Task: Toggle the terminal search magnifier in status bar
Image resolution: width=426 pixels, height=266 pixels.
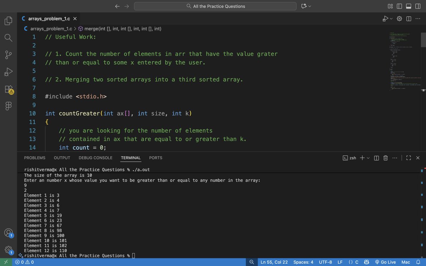Action: click(x=252, y=262)
